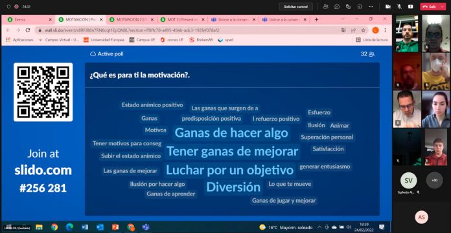The width and height of the screenshot is (451, 233).
Task: Open the Chrome three-dot menu
Action: pyautogui.click(x=385, y=30)
